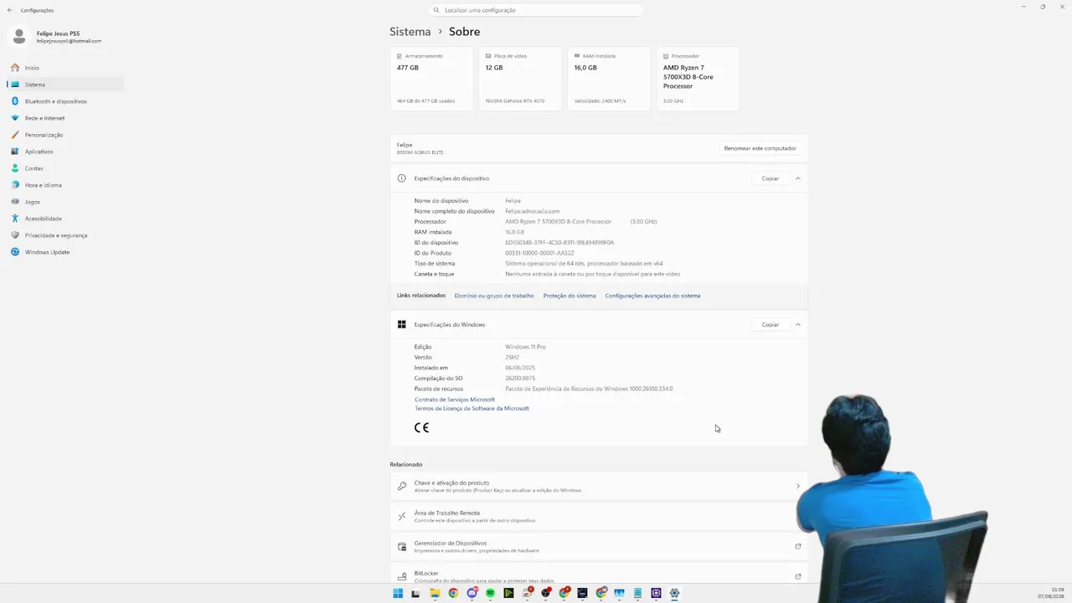Click the Área de Trabalho Remota icon
The height and width of the screenshot is (603, 1072).
pos(402,517)
